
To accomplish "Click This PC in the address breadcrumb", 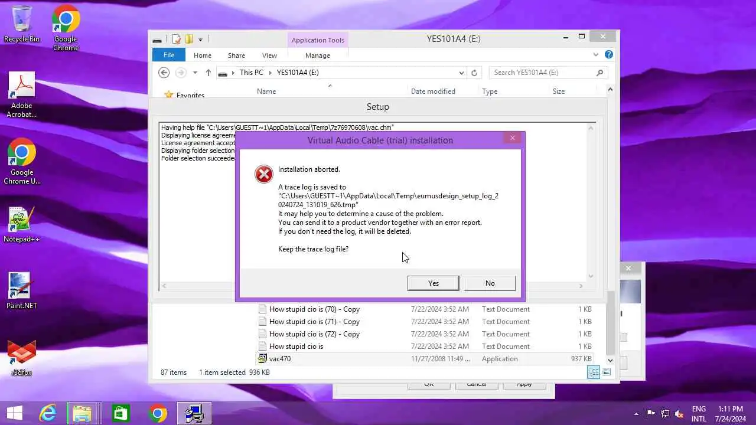I will [x=251, y=73].
